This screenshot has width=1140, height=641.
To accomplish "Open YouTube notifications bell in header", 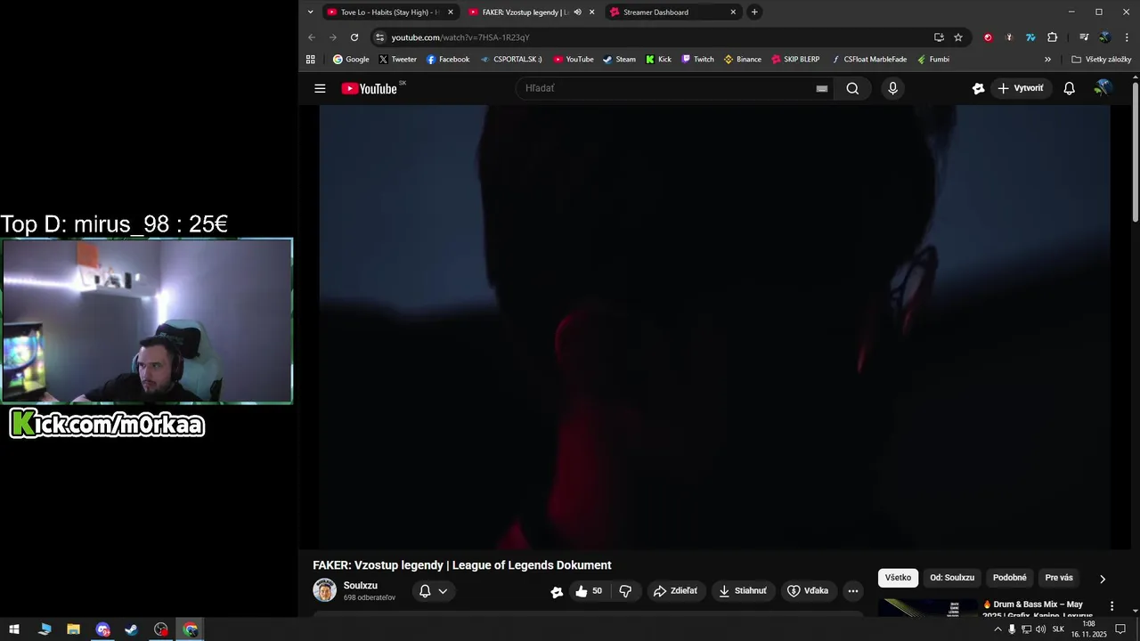I will [1070, 88].
